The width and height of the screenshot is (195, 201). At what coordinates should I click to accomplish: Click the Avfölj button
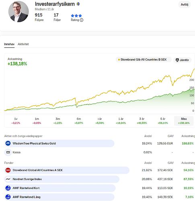pyautogui.click(x=185, y=5)
